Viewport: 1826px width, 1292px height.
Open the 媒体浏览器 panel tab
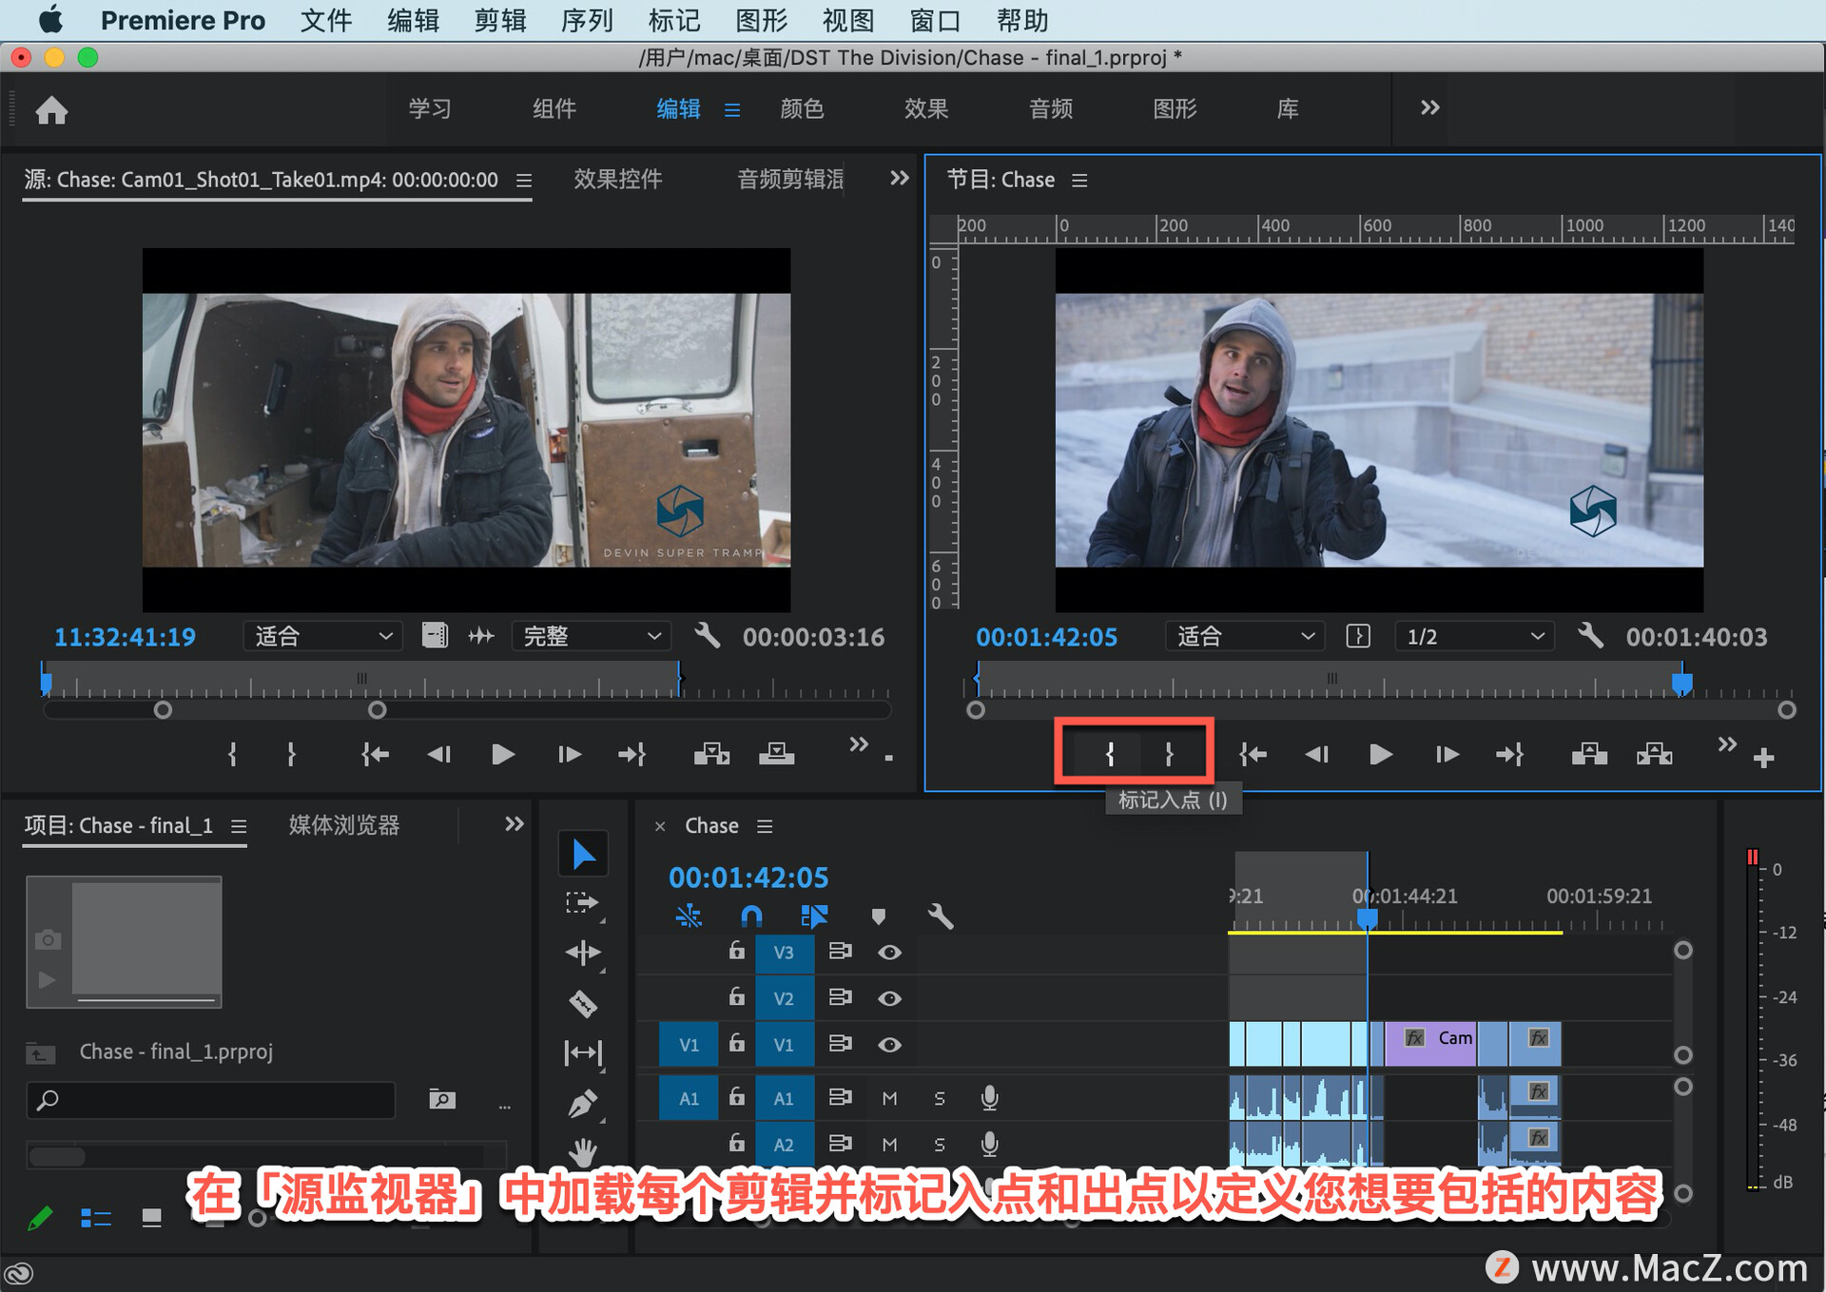[x=343, y=825]
